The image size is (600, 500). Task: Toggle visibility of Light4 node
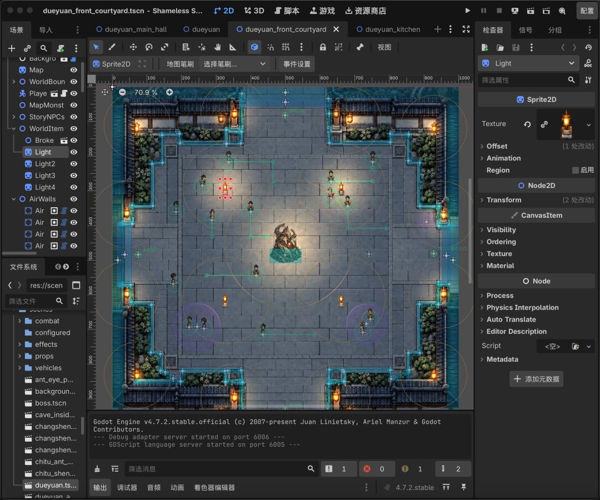click(x=74, y=187)
